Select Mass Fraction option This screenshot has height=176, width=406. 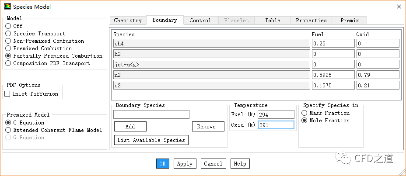pyautogui.click(x=305, y=113)
